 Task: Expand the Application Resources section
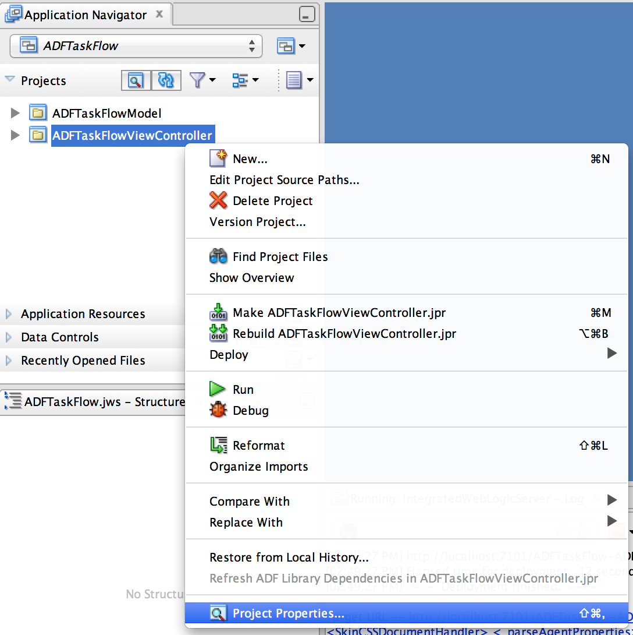coord(9,314)
